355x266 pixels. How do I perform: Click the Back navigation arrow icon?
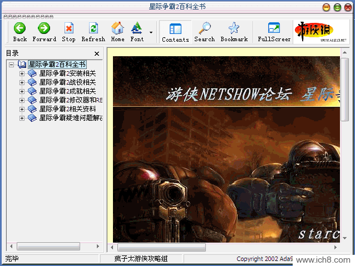click(19, 28)
